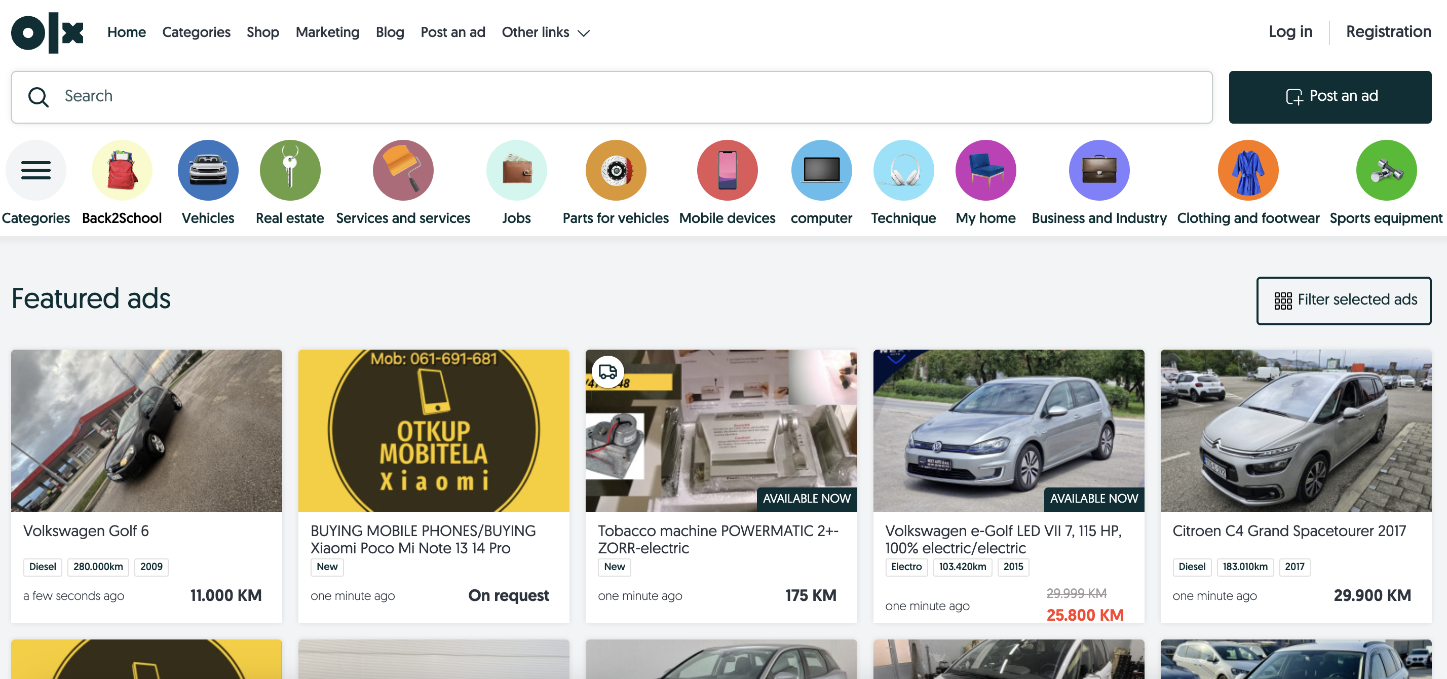Go to the Shop menu item
Viewport: 1447px width, 679px height.
(263, 32)
